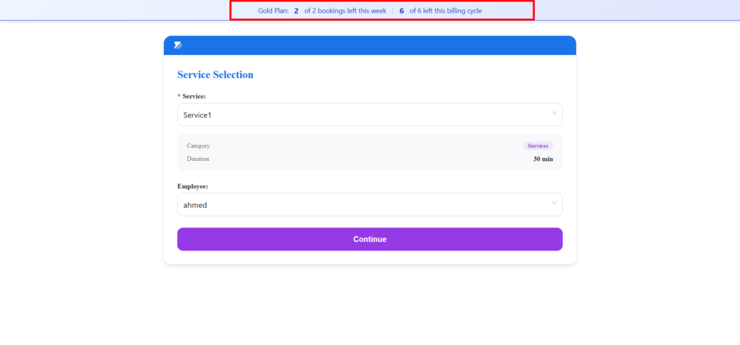This screenshot has height=345, width=740.
Task: Click the required Service field label
Action: 194,96
